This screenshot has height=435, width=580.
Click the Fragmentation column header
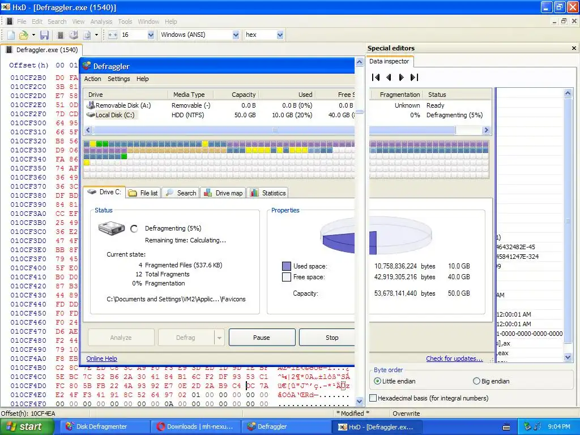(396, 95)
